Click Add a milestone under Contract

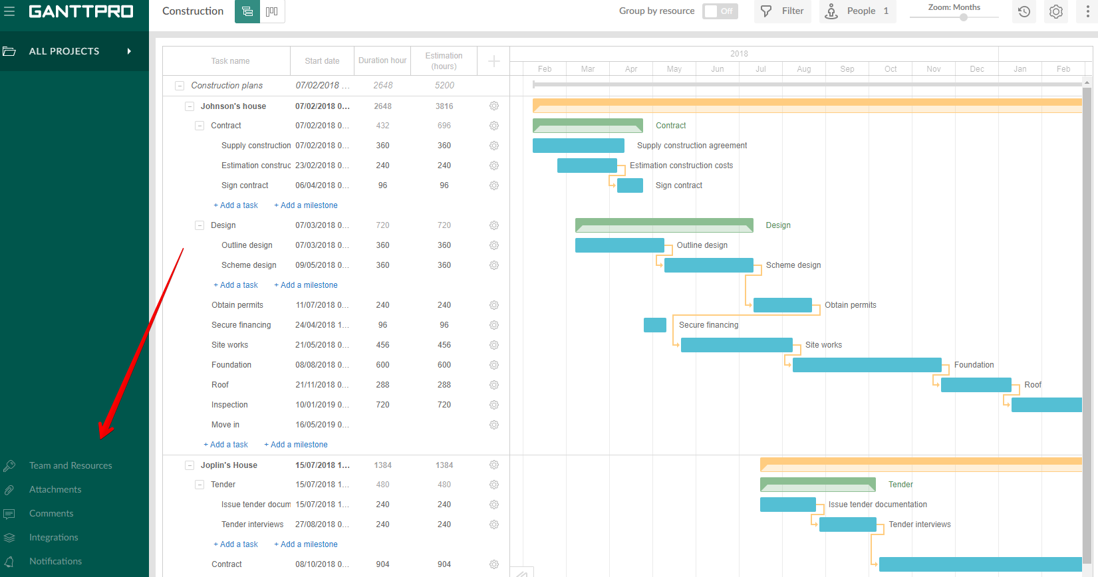pos(306,205)
